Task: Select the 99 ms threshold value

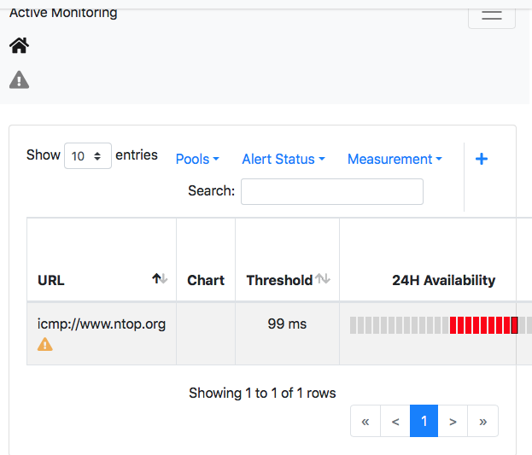Action: [287, 324]
